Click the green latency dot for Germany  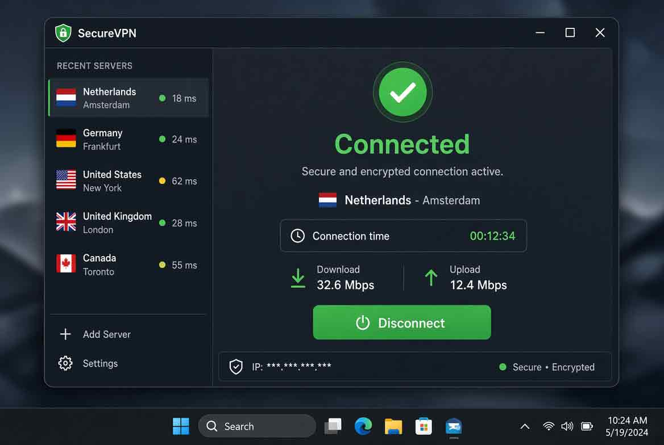pos(162,138)
